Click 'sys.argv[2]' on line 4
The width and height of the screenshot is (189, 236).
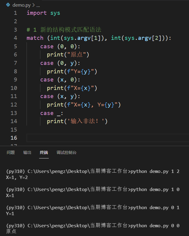pos(143,38)
